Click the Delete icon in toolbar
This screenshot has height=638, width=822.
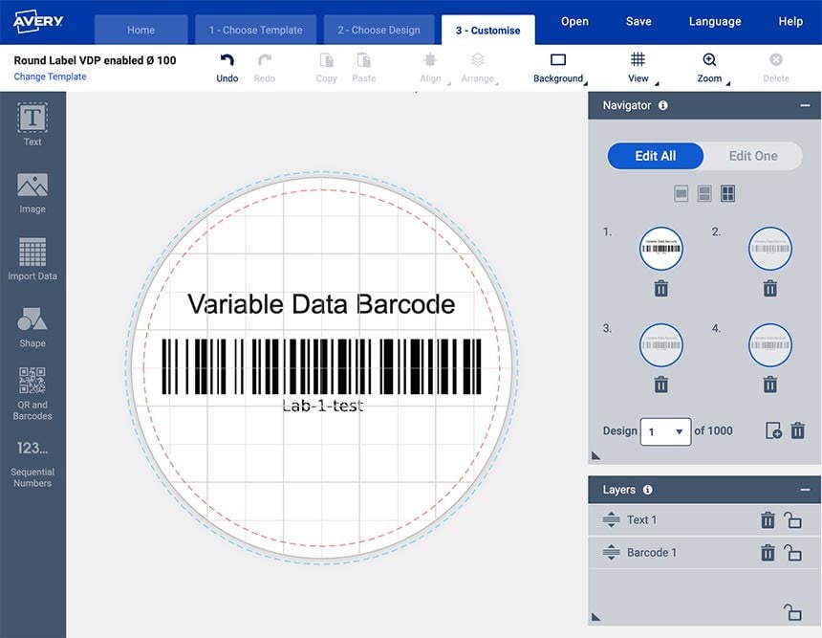click(776, 59)
